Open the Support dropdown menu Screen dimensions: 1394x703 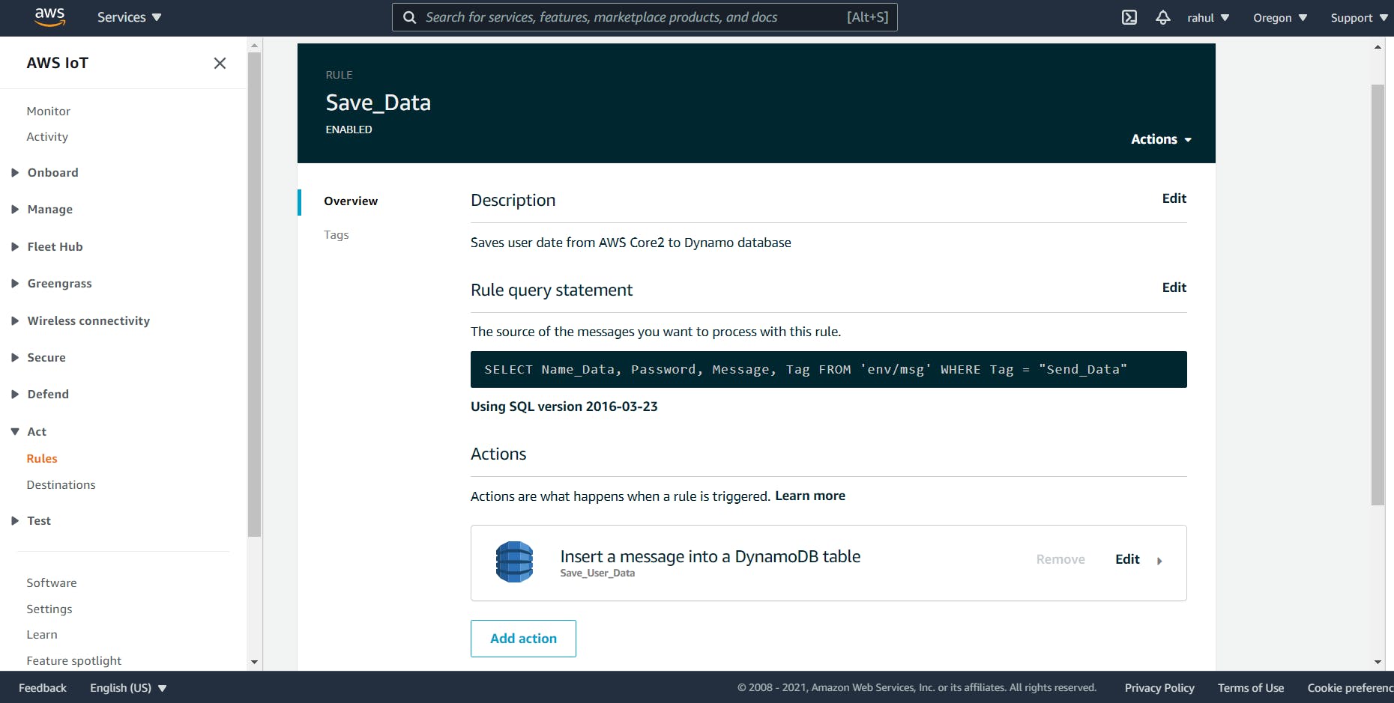(1359, 17)
